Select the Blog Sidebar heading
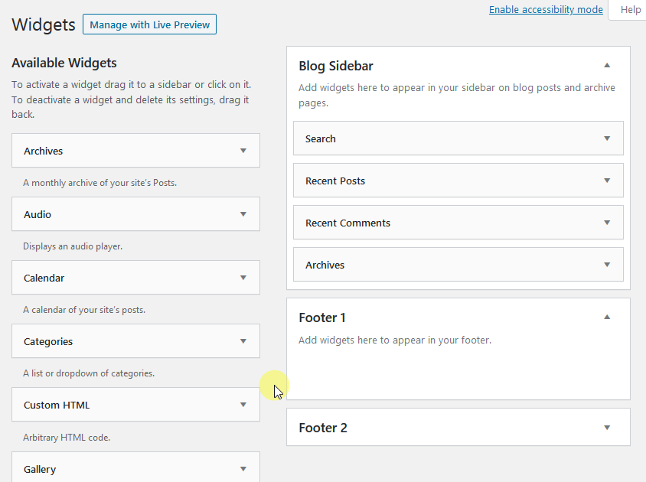The height and width of the screenshot is (482, 646). pos(334,66)
